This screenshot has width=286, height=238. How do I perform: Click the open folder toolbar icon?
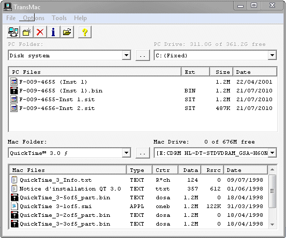tap(67, 32)
